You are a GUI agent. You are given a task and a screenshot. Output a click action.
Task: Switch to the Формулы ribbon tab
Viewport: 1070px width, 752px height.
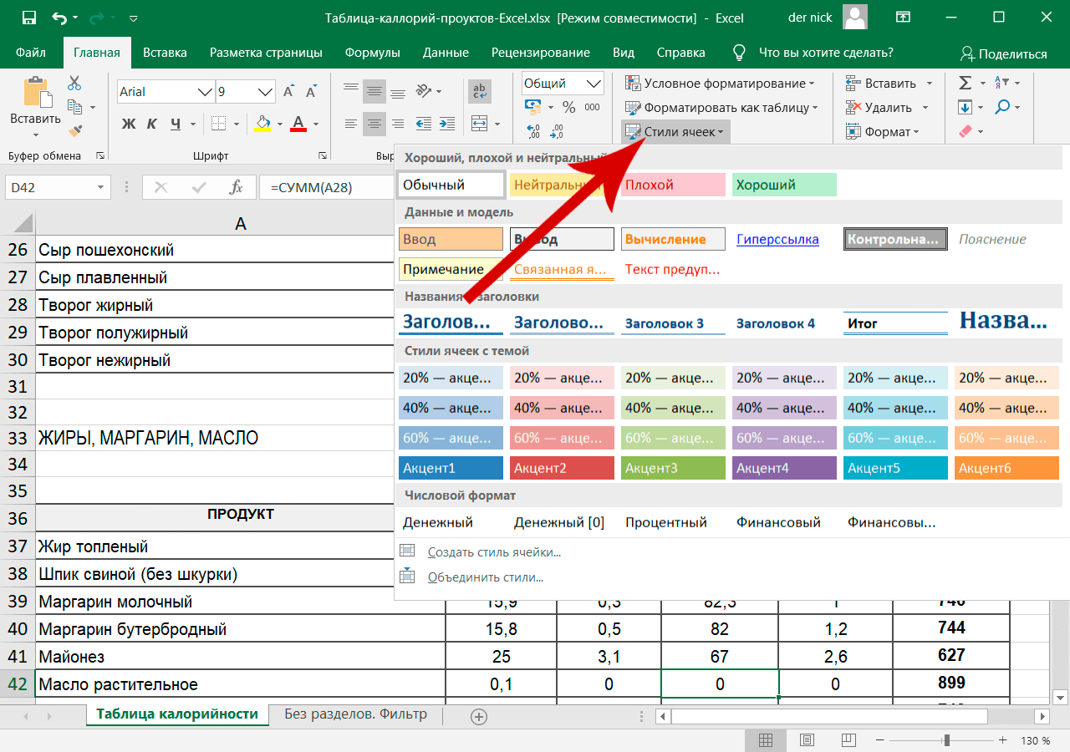point(372,52)
